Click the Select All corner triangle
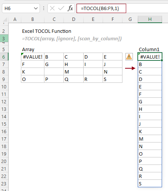 [x=5, y=19]
